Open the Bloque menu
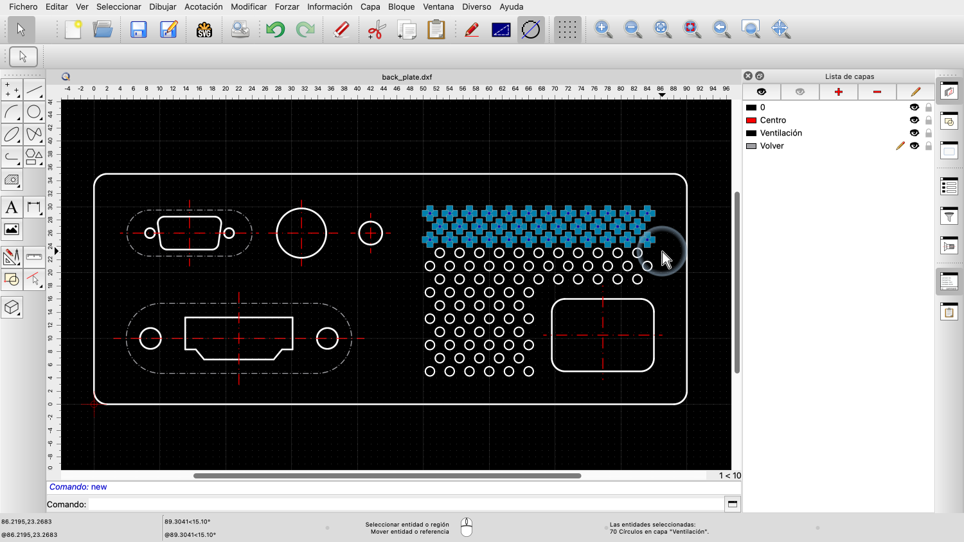 401,6
